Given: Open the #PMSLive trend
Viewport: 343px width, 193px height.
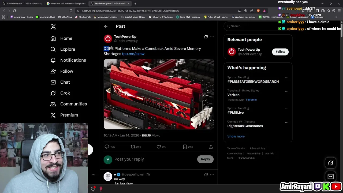Looking at the screenshot, I should point(236,113).
